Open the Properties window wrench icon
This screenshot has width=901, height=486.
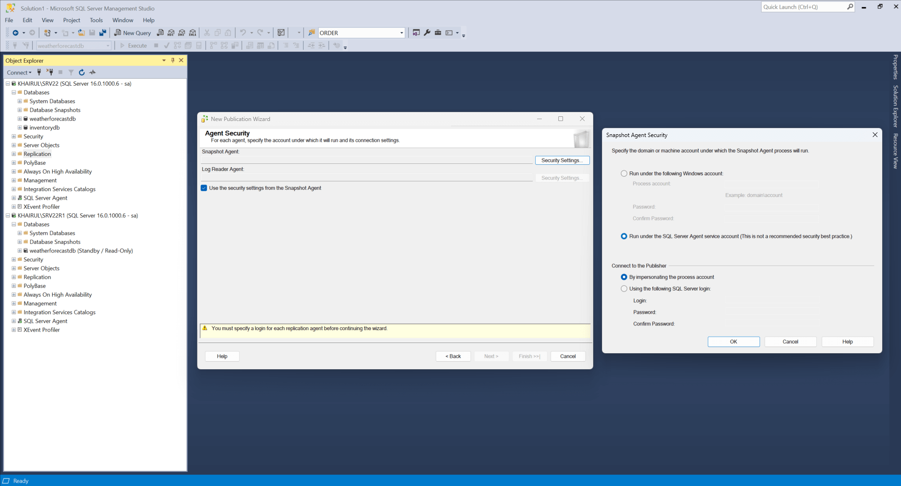tap(427, 33)
